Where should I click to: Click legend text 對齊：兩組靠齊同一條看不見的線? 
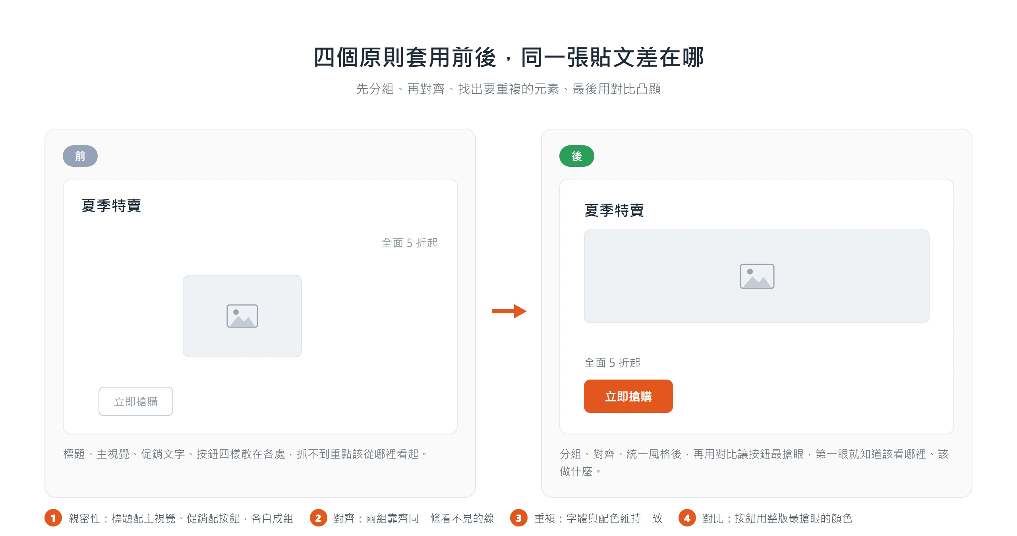tap(414, 518)
